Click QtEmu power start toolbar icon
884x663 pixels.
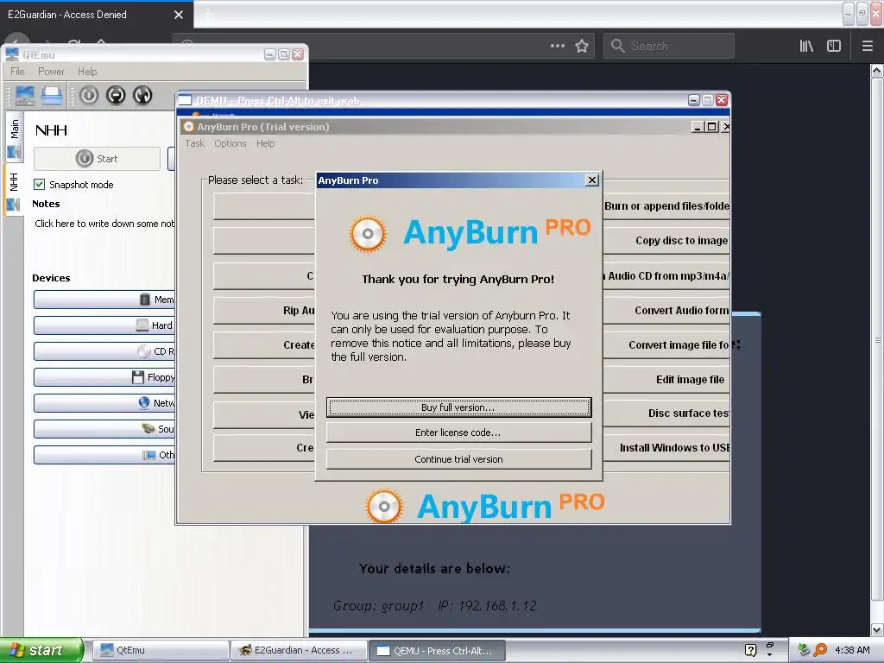(89, 95)
